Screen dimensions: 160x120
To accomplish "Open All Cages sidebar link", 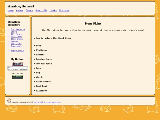I will click(16, 34).
